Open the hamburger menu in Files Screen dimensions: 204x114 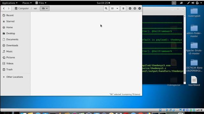point(123,9)
